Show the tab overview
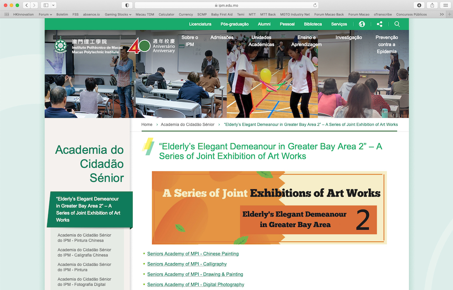Image resolution: width=453 pixels, height=290 pixels. (446, 5)
